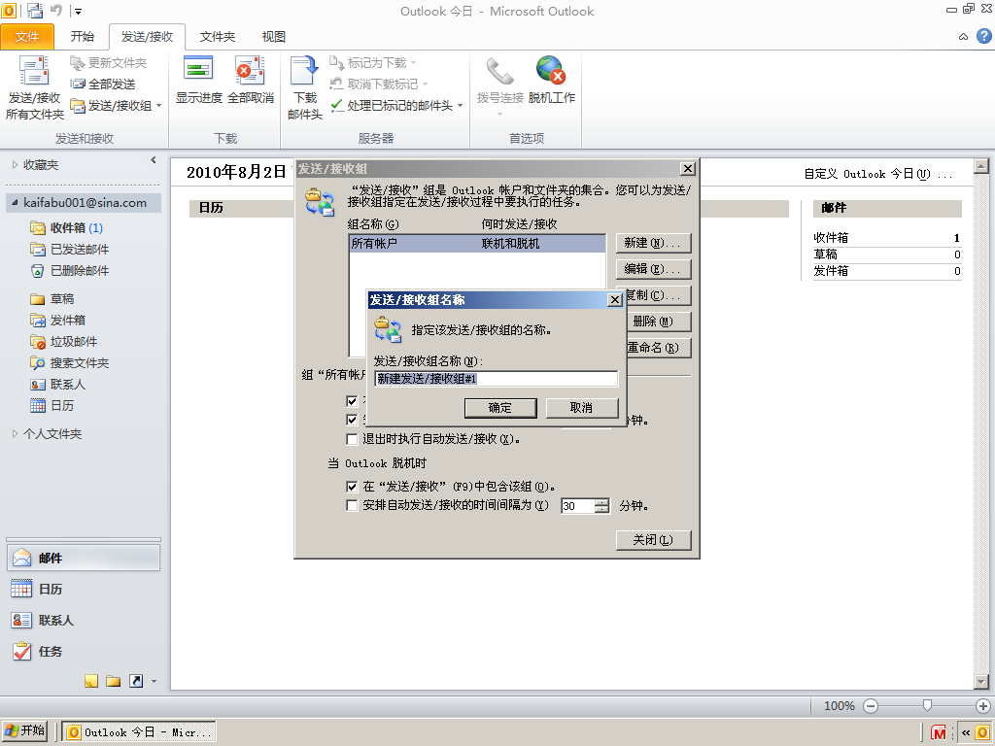Switch to the Home (开始) tab

coord(83,37)
